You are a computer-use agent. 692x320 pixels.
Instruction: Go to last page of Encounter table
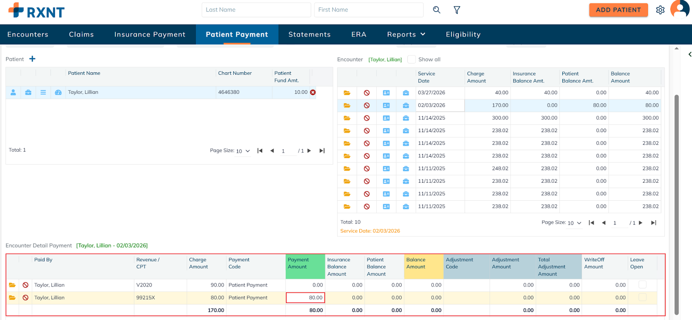tap(654, 223)
